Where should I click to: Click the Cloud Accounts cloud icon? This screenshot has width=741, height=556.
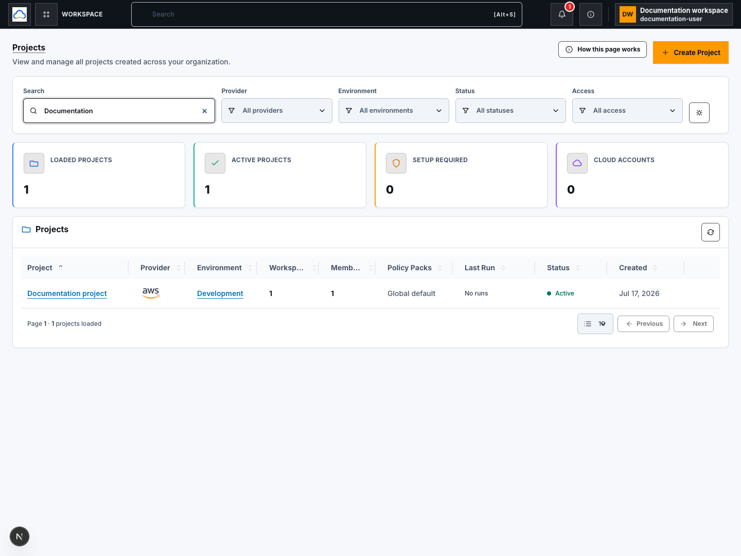pyautogui.click(x=577, y=163)
